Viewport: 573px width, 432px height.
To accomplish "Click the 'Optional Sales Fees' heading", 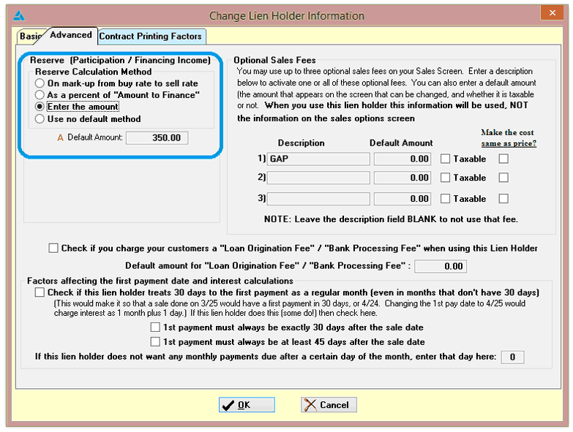I will [275, 60].
